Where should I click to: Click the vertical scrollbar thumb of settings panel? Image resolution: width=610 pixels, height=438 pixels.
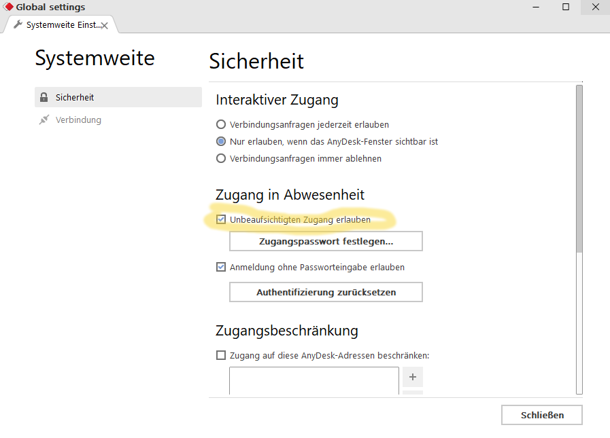coord(579,168)
